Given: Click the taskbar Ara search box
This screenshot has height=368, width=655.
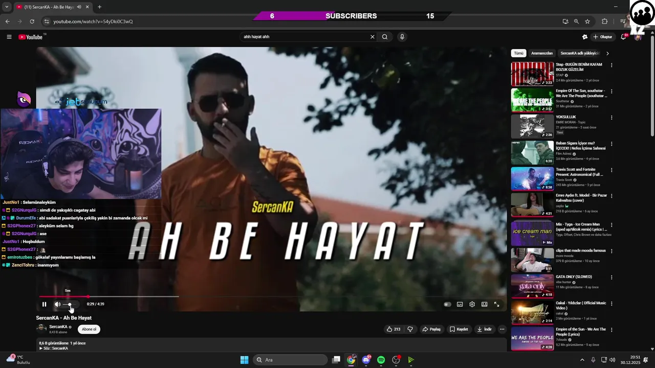Looking at the screenshot, I should [290, 360].
